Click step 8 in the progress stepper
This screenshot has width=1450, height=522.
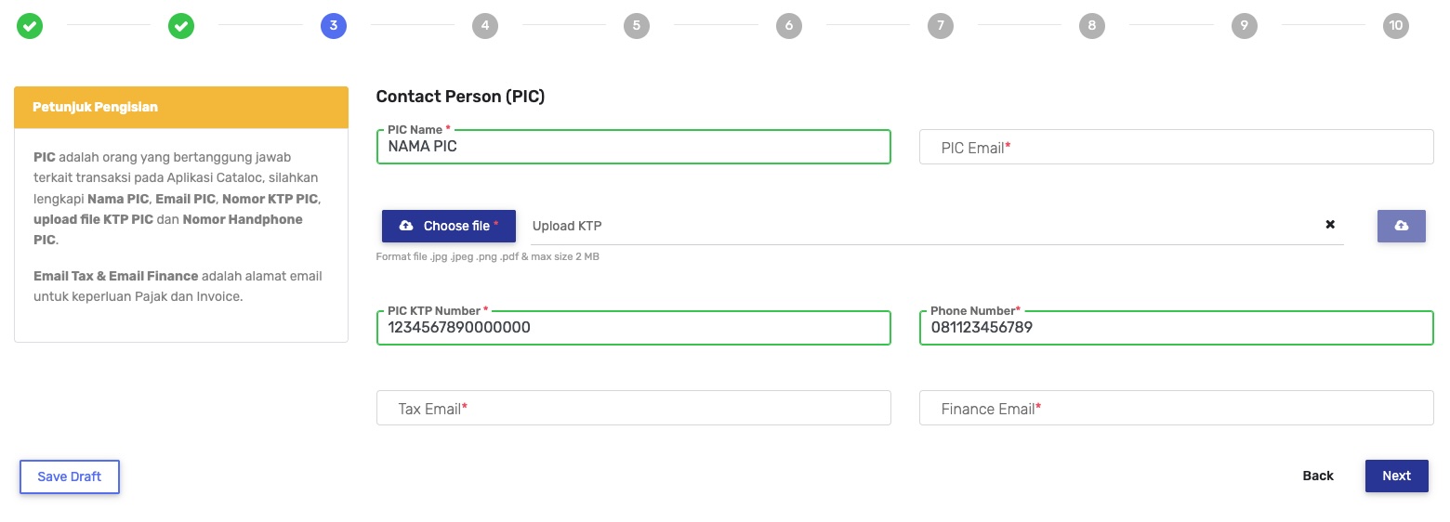[x=1091, y=26]
